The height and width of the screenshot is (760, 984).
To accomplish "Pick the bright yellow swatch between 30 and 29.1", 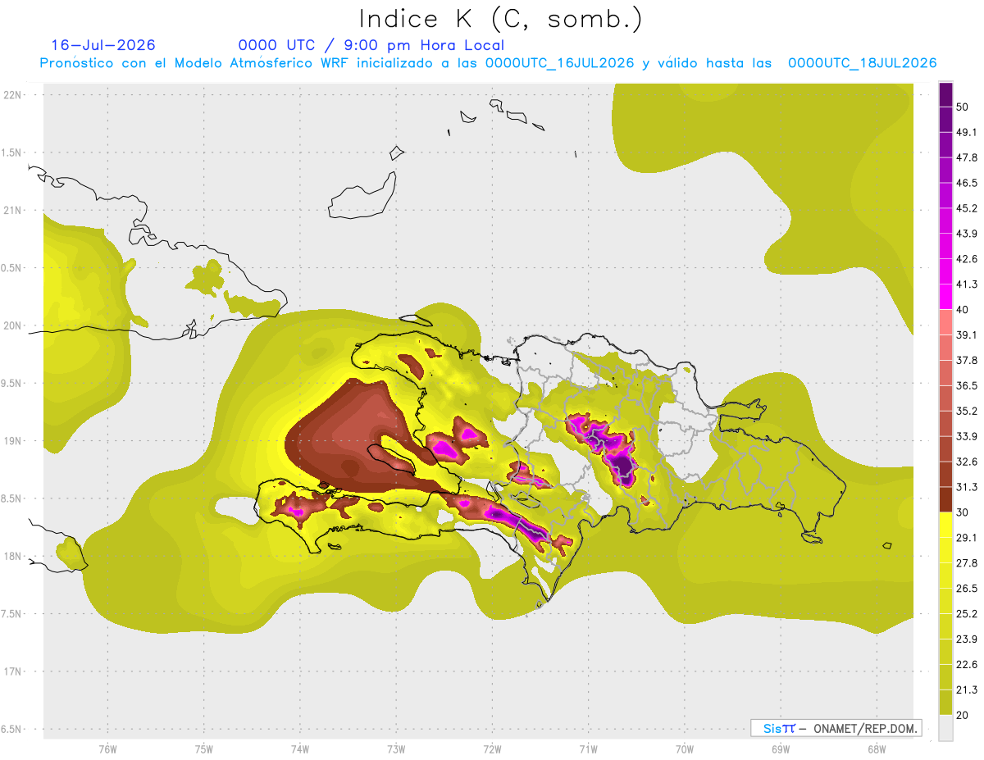I will (x=946, y=525).
